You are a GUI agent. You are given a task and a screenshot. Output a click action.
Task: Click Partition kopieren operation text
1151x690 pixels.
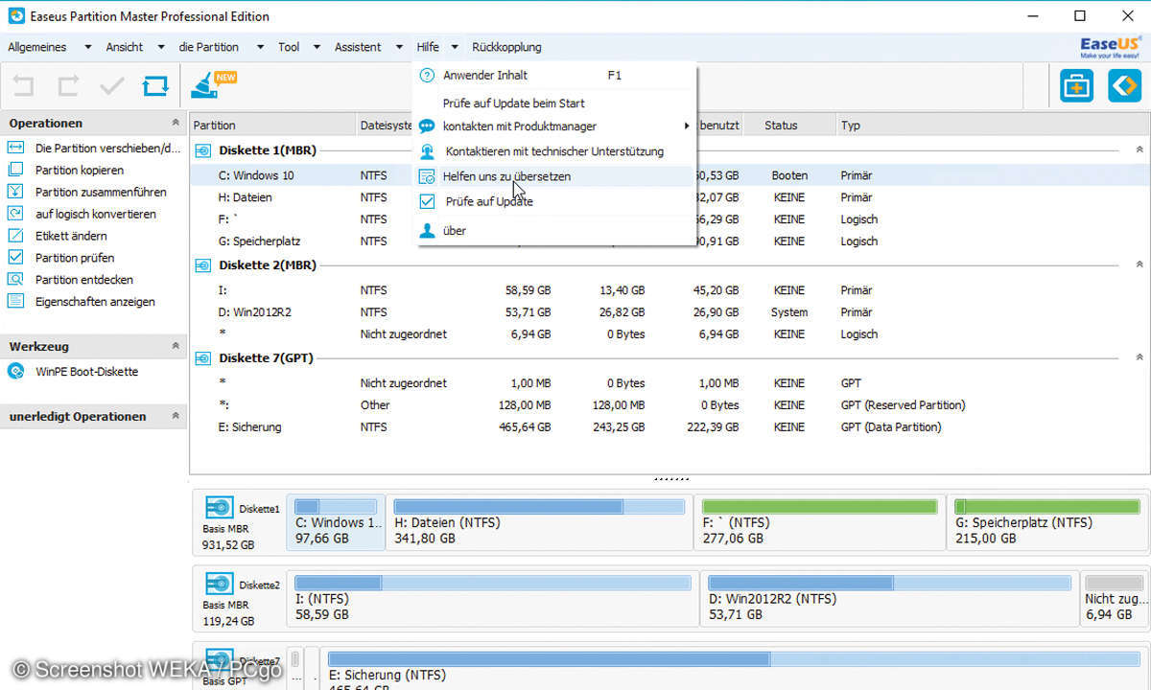coord(80,170)
